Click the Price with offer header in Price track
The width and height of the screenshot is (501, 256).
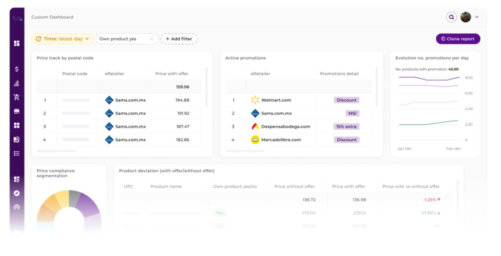[171, 73]
